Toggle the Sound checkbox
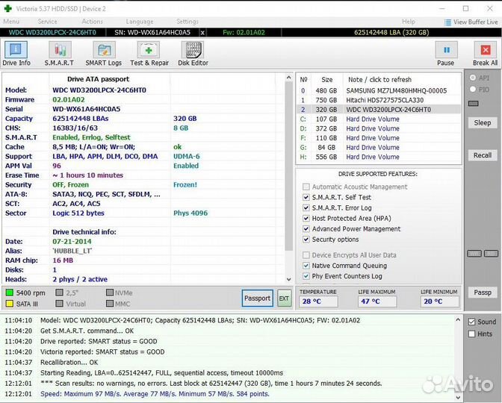This screenshot has width=502, height=403. click(471, 322)
